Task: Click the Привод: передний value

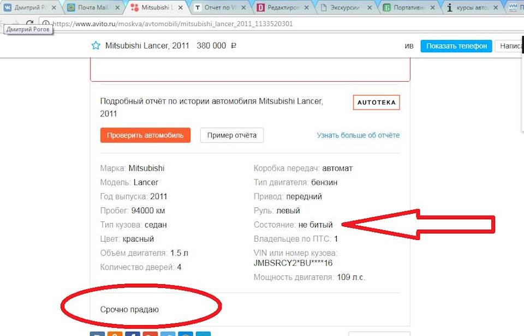Action: 304,196
